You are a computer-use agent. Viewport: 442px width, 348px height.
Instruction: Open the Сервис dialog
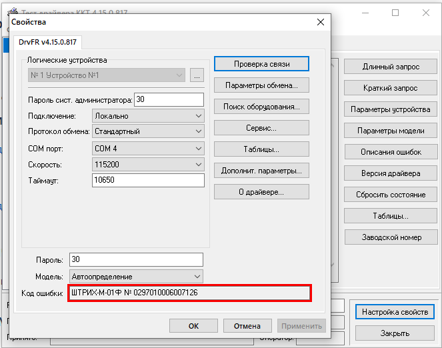coord(261,128)
